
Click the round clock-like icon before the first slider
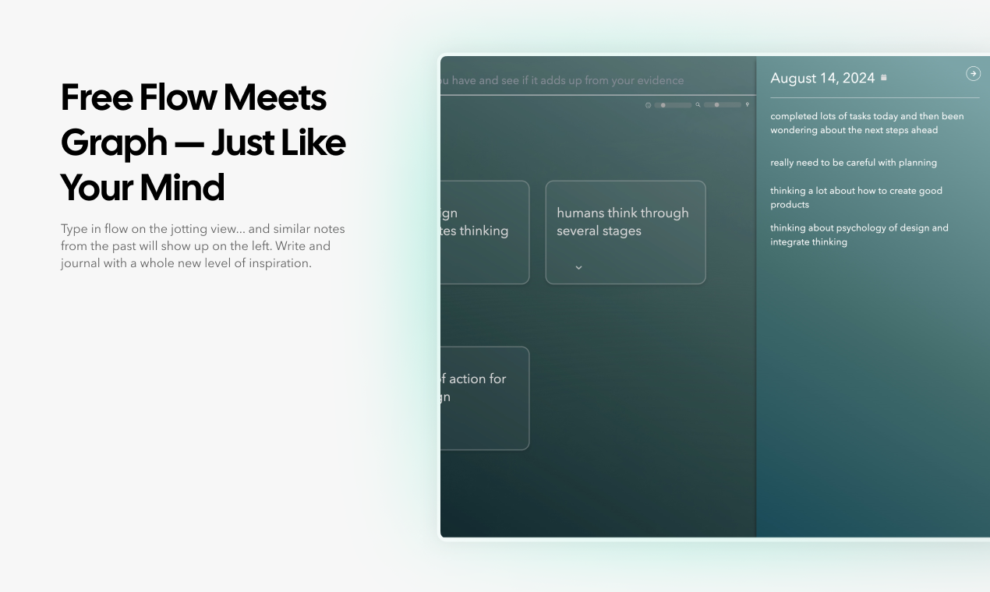[648, 105]
